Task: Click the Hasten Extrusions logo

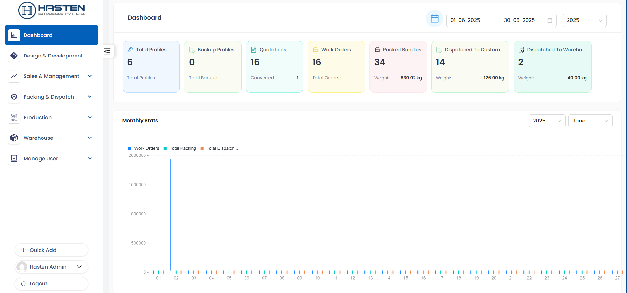Action: [52, 10]
